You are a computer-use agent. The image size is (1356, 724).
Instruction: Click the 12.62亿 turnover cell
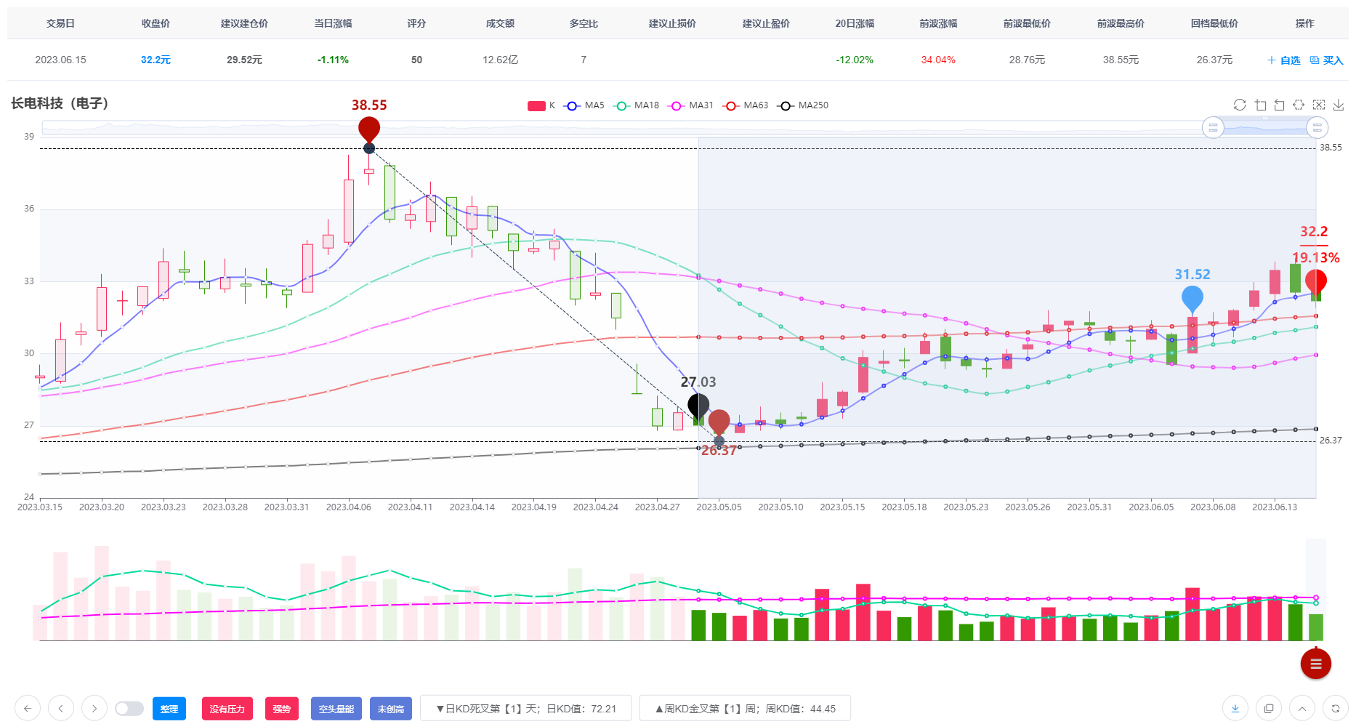tap(500, 60)
